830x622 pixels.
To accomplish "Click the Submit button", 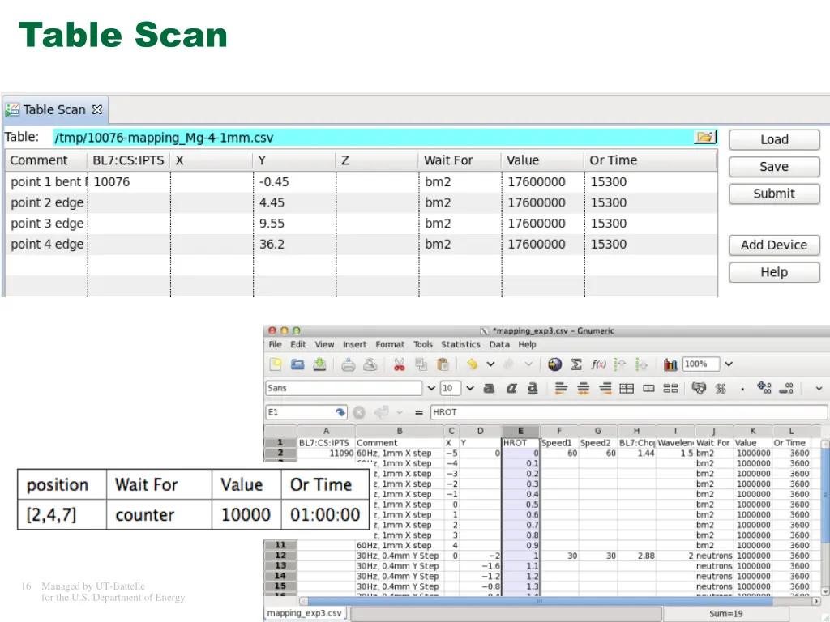I will coord(773,194).
